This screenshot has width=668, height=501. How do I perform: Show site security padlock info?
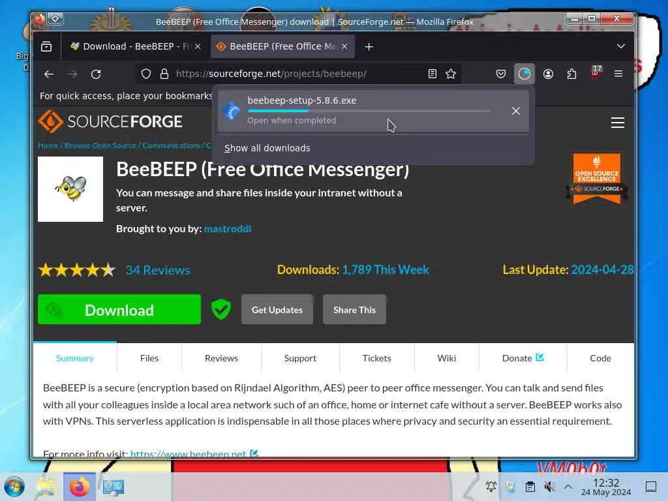(164, 74)
